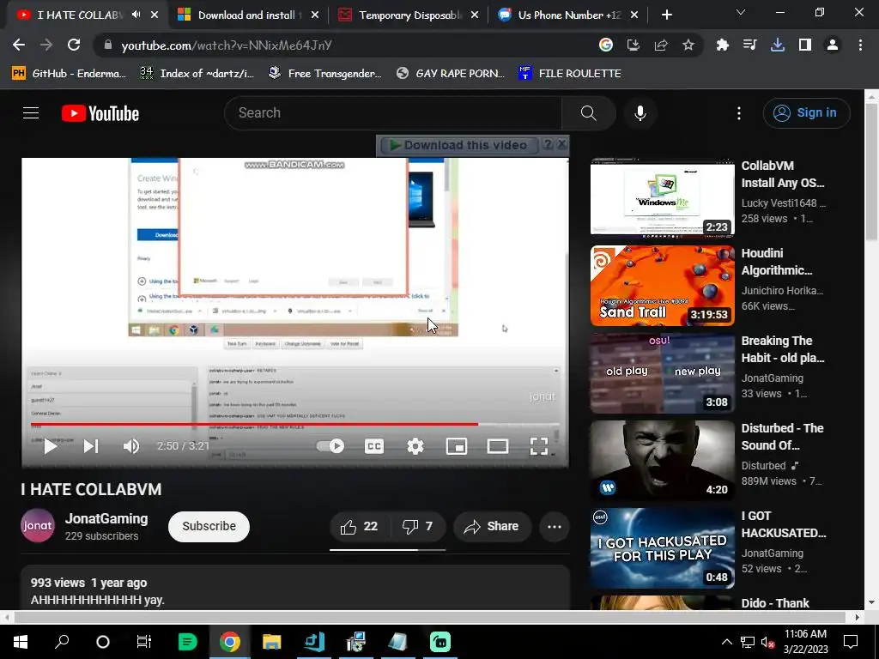Open the YouTube guide hamburger menu
This screenshot has width=879, height=659.
pyautogui.click(x=31, y=113)
